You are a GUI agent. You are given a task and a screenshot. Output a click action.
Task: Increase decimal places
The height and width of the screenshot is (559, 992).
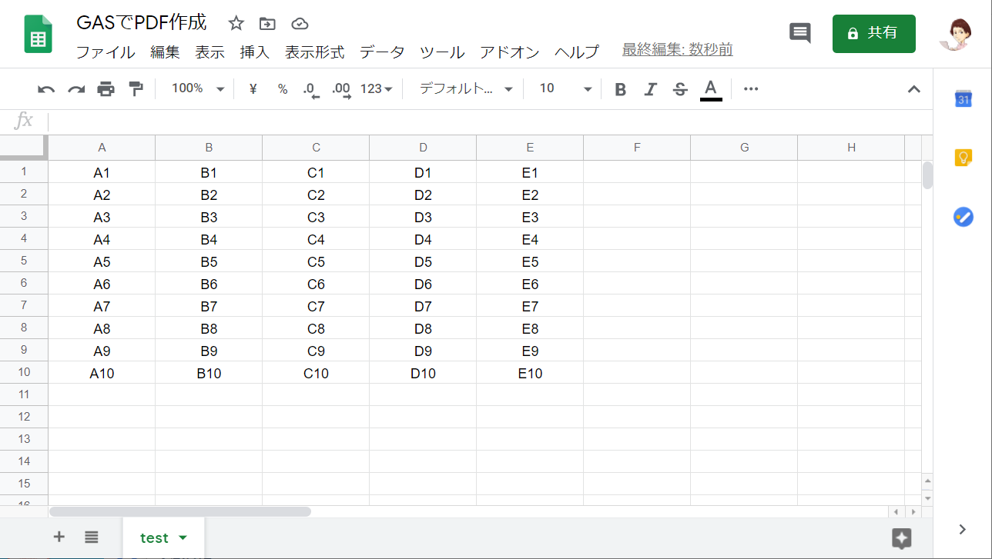(x=341, y=89)
